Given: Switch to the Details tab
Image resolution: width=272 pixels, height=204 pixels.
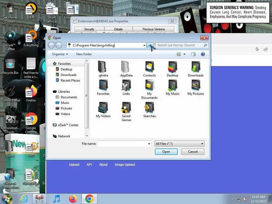Looking at the screenshot, I should pos(118,29).
